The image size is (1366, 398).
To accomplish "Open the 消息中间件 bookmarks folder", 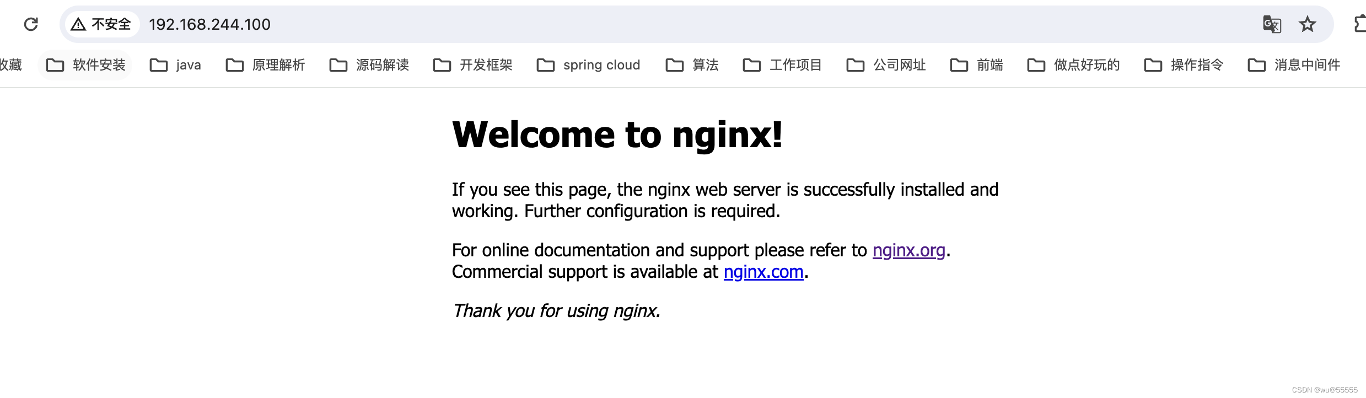I will pos(1294,65).
